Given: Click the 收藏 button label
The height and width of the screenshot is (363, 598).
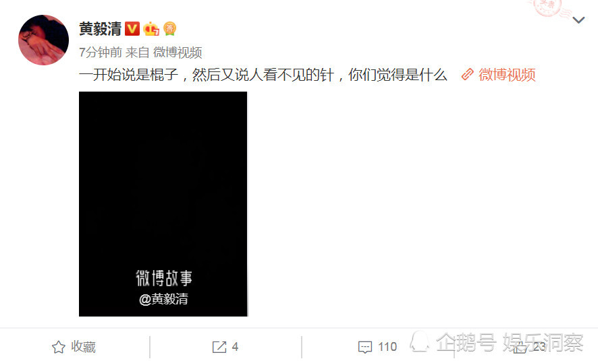Looking at the screenshot, I should tap(84, 347).
